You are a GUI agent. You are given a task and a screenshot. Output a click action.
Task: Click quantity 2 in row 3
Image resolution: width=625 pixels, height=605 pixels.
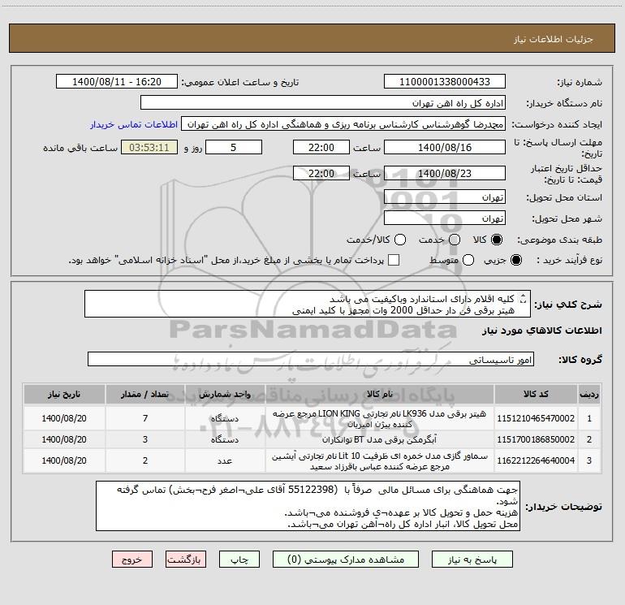145,460
